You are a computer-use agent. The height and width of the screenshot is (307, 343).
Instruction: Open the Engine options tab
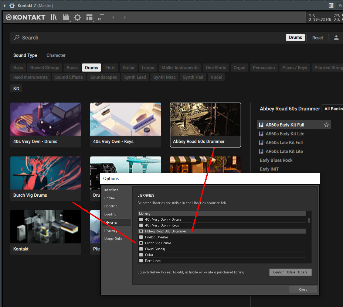[x=109, y=198]
